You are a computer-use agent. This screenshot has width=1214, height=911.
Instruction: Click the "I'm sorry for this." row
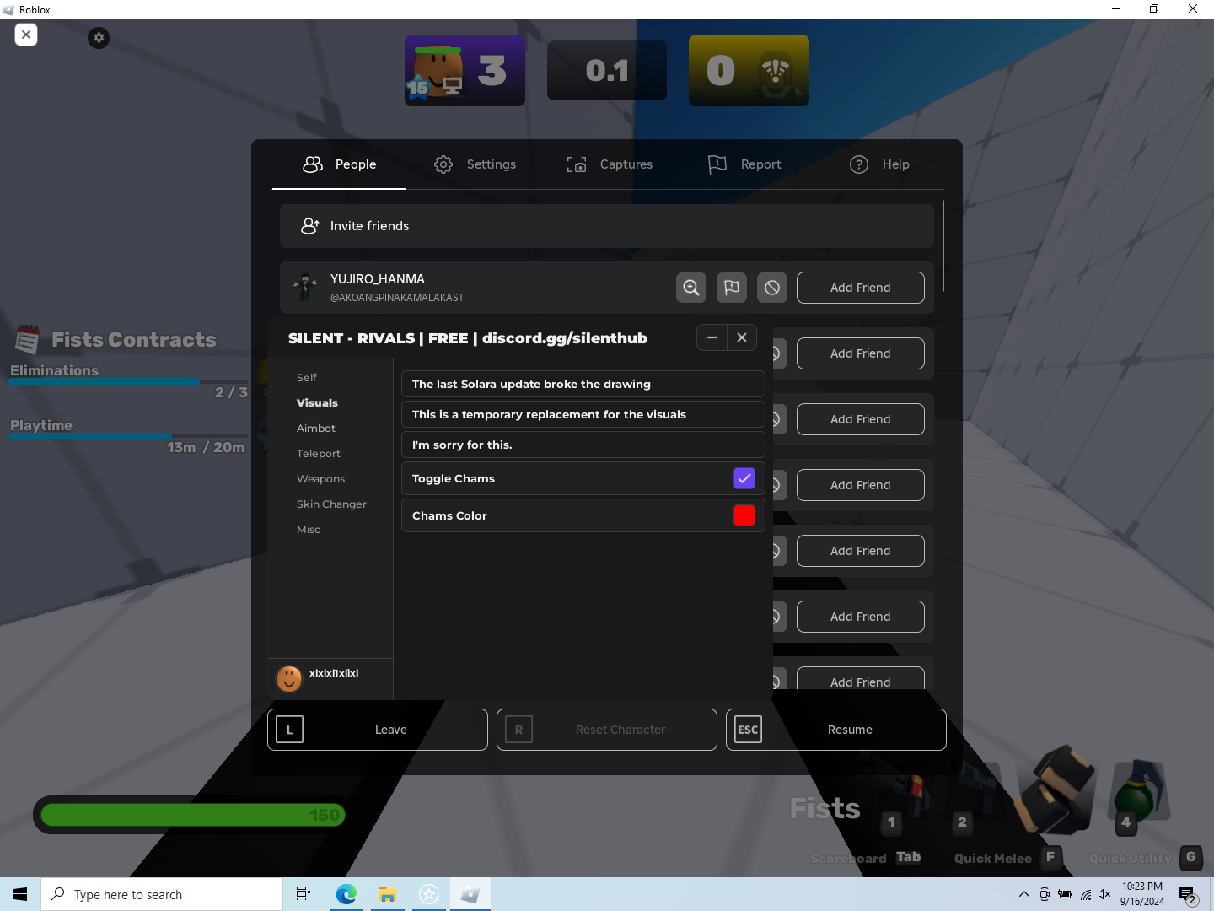pos(583,445)
